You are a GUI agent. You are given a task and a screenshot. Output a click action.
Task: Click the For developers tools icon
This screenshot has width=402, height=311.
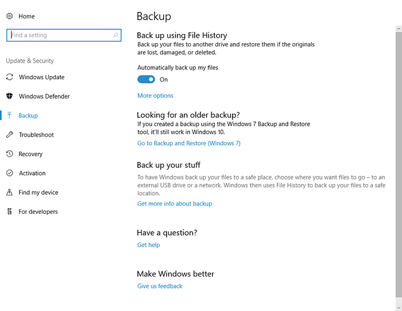(10, 212)
